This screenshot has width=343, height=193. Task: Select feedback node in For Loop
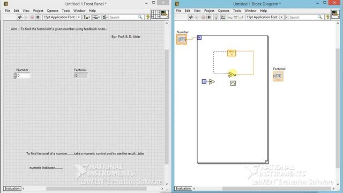[x=232, y=53]
